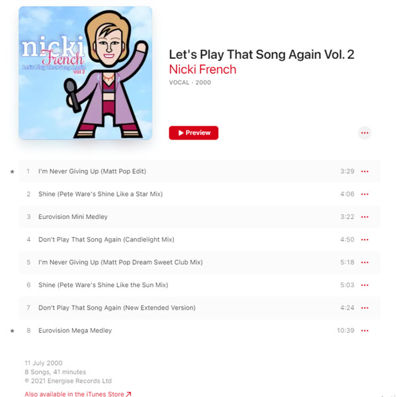Open Also available in the iTunes Store link
397x397 pixels.
78,394
